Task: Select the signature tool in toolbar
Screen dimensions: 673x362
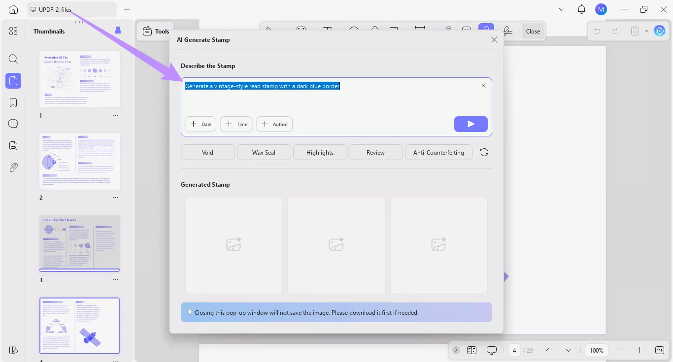Action: (x=508, y=31)
